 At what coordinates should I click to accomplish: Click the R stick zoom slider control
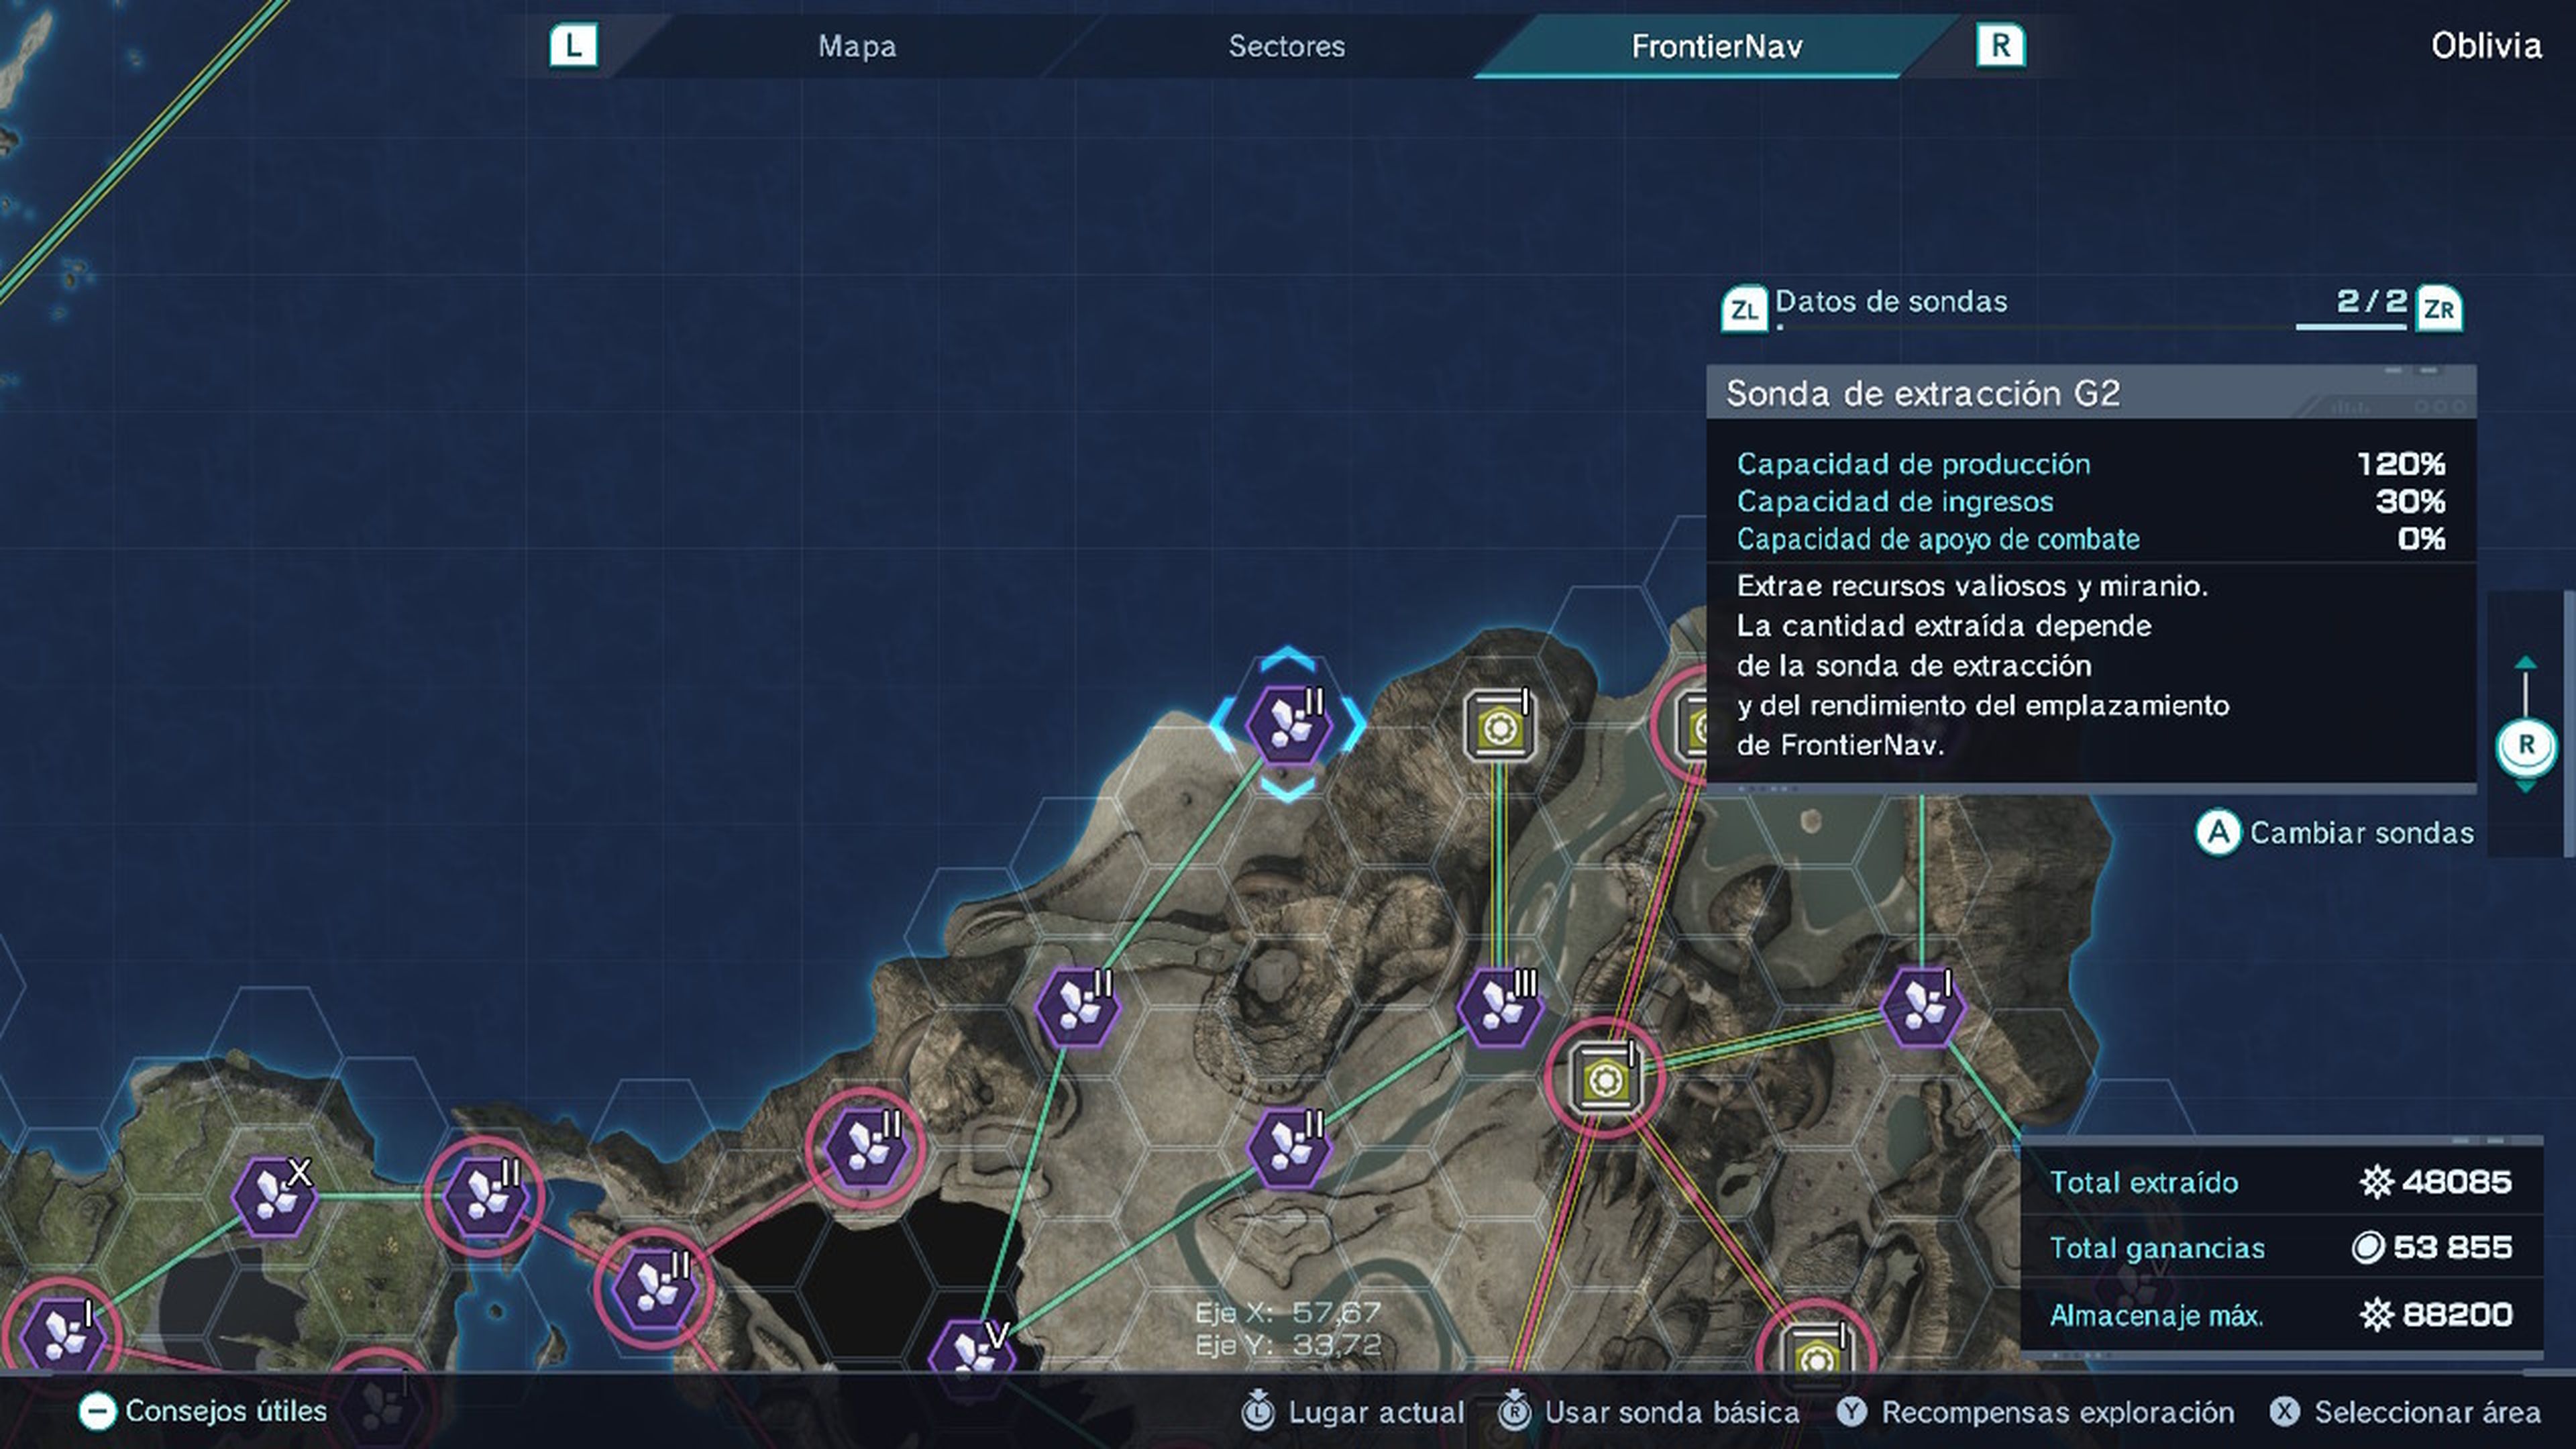2526,745
